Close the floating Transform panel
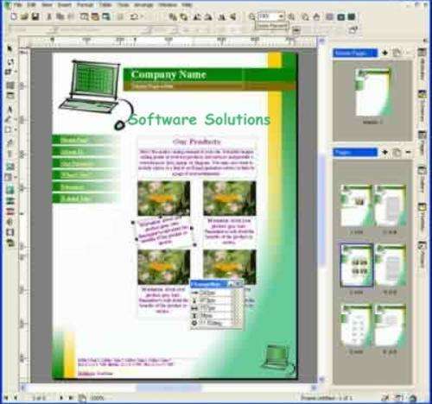The width and height of the screenshot is (432, 404). tap(238, 284)
